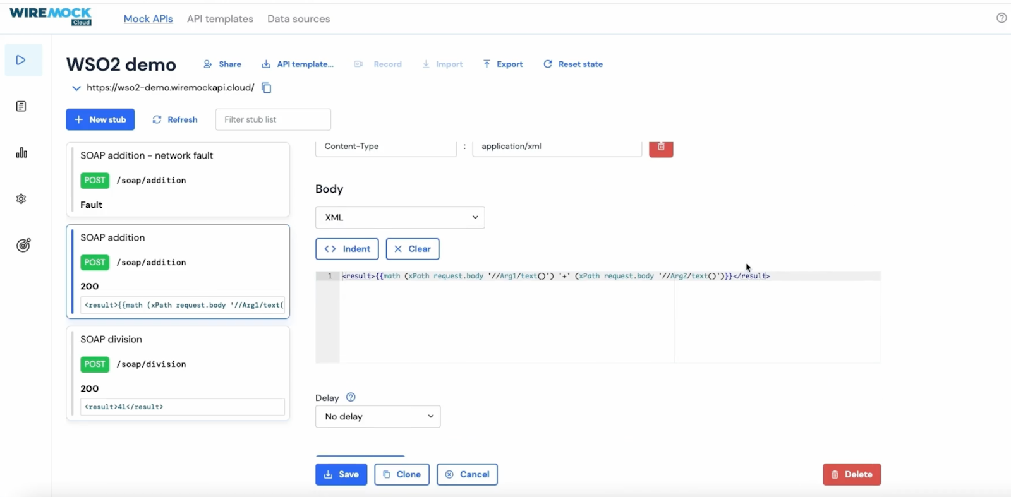
Task: Open the request log document icon
Action: click(21, 106)
